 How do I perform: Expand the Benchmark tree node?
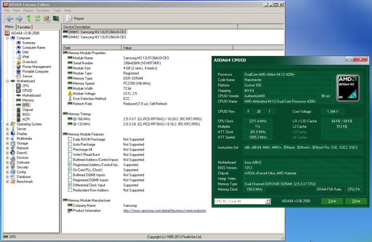(7, 182)
